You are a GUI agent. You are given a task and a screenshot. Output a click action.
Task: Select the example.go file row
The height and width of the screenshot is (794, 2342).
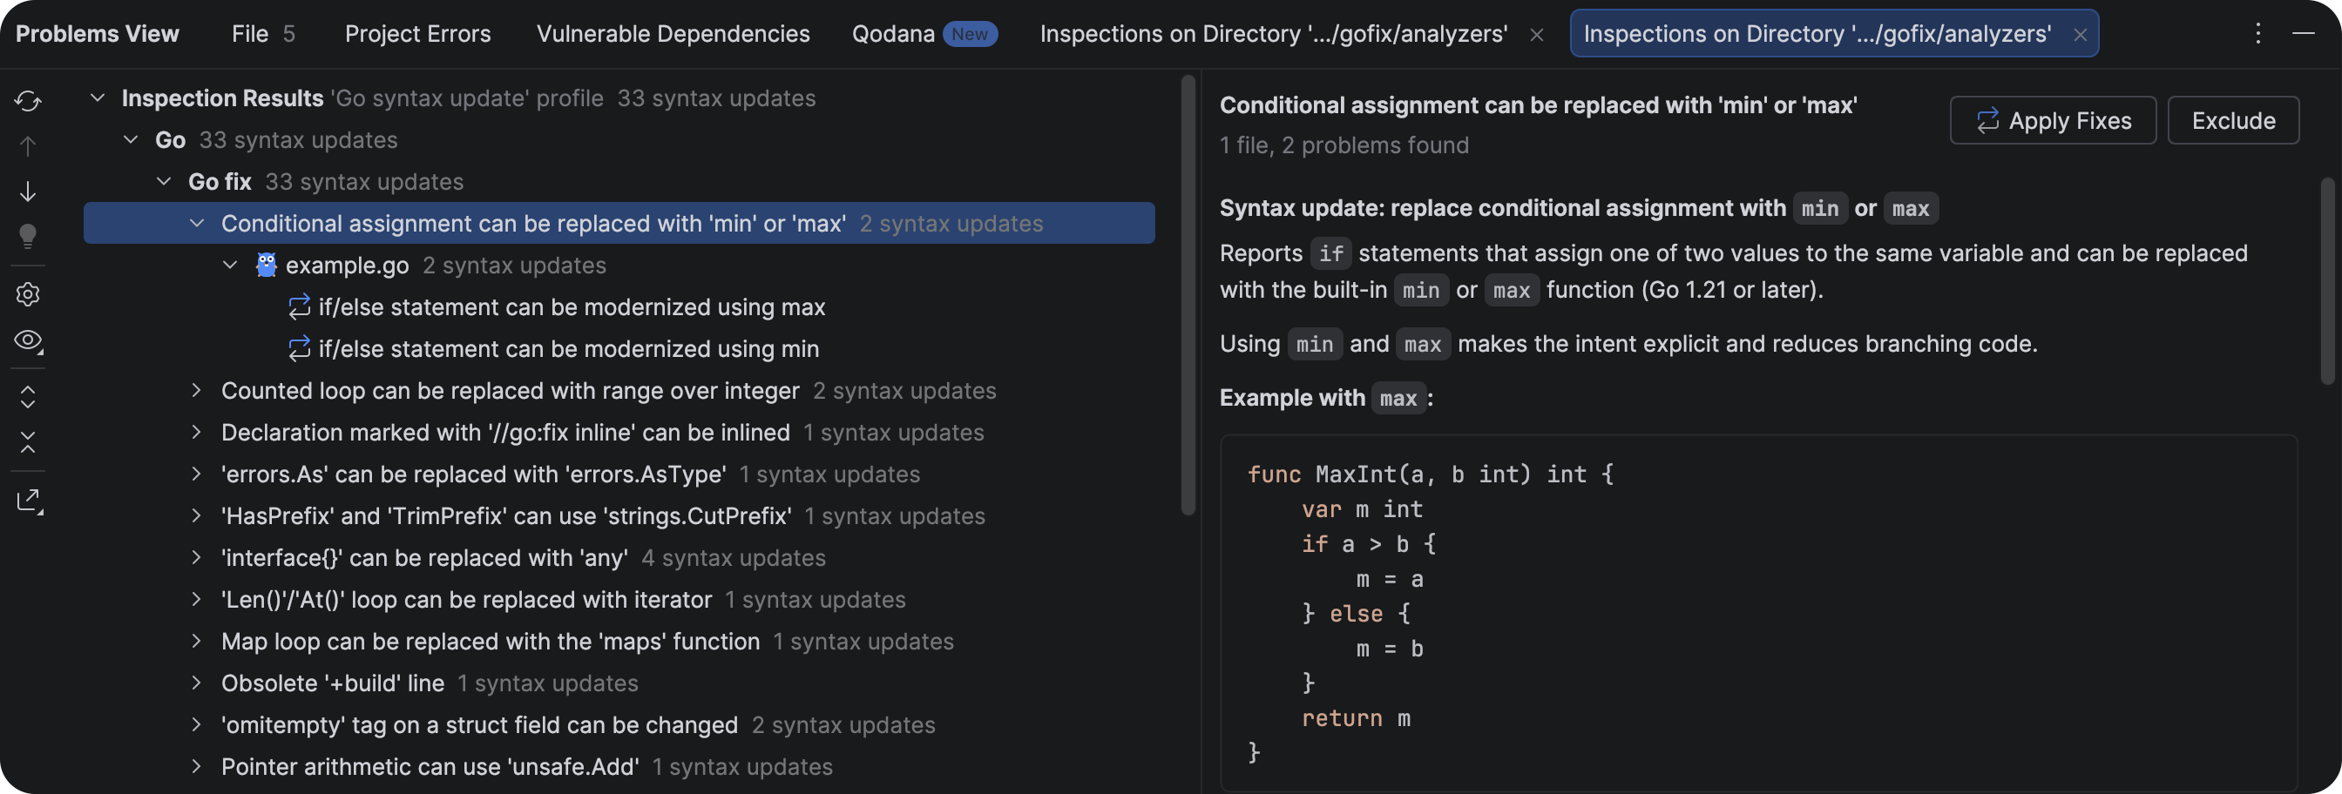coord(619,266)
